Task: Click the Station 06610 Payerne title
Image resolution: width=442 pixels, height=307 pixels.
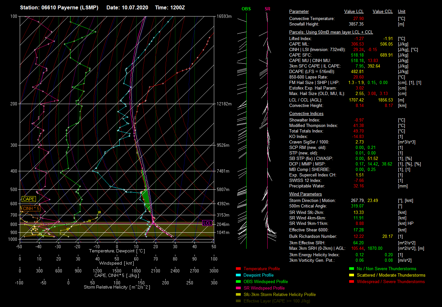Action: point(59,7)
